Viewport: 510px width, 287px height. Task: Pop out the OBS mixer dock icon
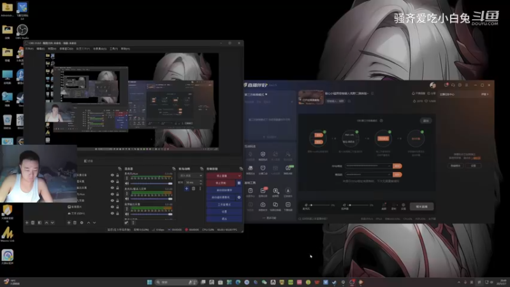point(173,168)
